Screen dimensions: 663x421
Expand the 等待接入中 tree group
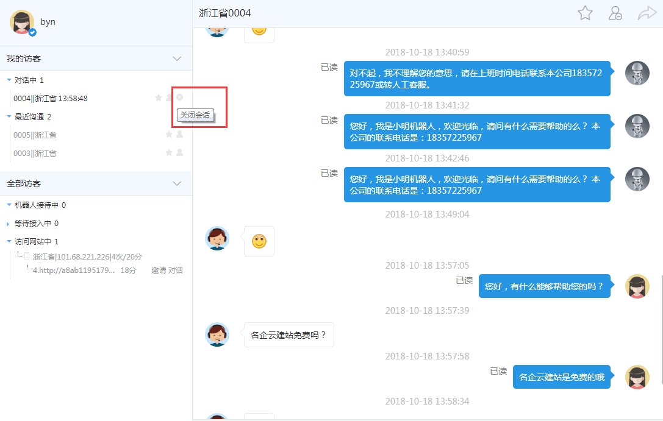[x=8, y=224]
